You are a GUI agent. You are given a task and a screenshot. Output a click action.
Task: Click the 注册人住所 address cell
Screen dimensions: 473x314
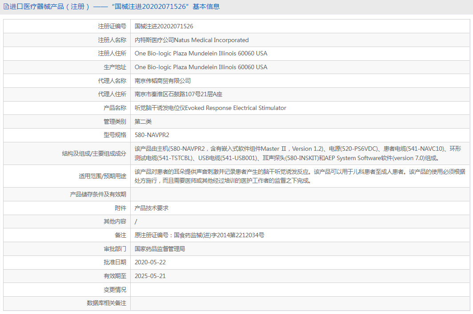pyautogui.click(x=200, y=53)
